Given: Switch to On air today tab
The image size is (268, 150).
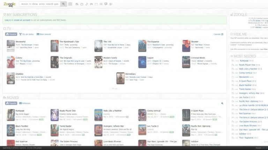Looking at the screenshot, I should coord(27,34).
